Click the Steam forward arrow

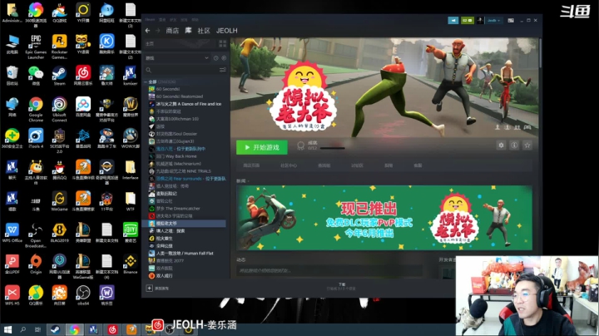click(157, 31)
